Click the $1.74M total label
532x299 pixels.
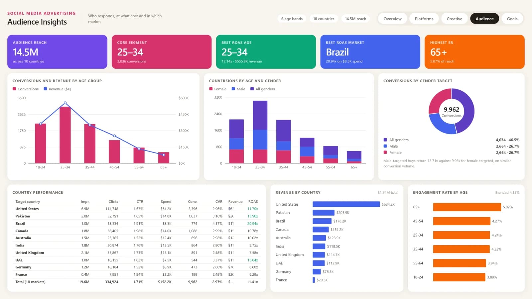click(388, 192)
